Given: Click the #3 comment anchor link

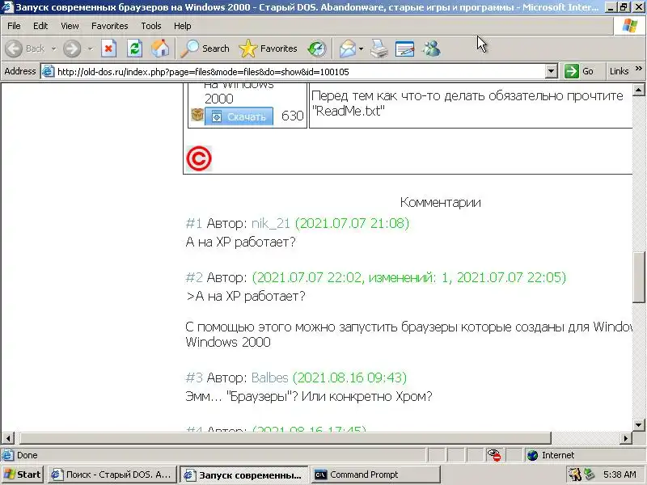Looking at the screenshot, I should (194, 377).
